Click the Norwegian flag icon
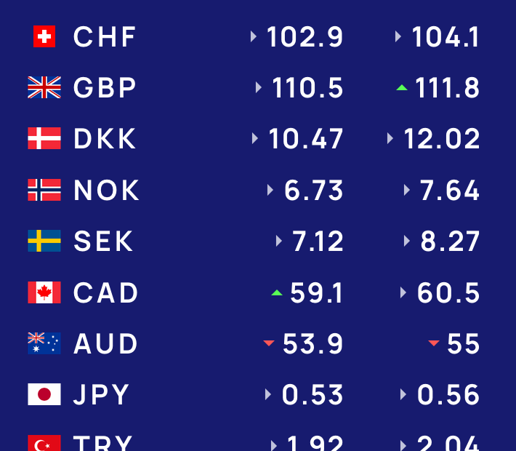 click(44, 190)
